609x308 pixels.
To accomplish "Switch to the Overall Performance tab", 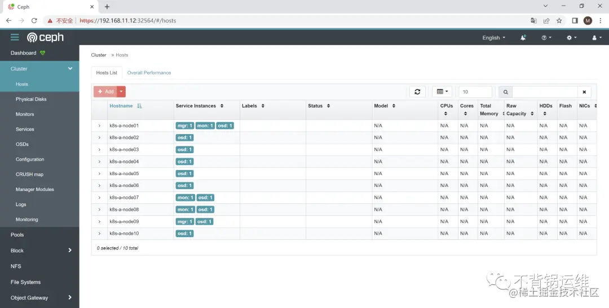I will tap(149, 73).
